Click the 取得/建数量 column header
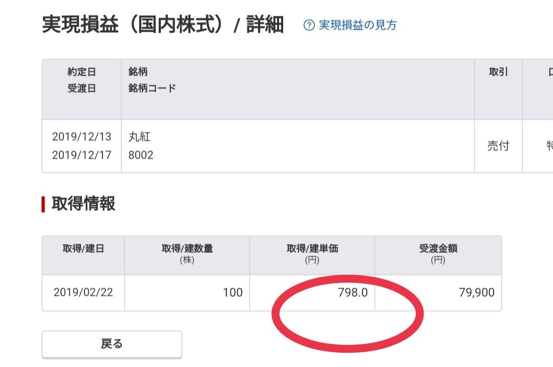 click(187, 255)
